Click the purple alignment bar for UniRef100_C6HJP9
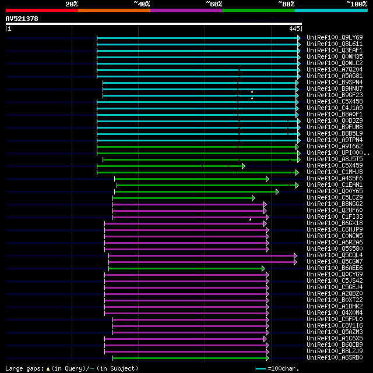Viewport: 373px width, 373px height. pos(185,230)
